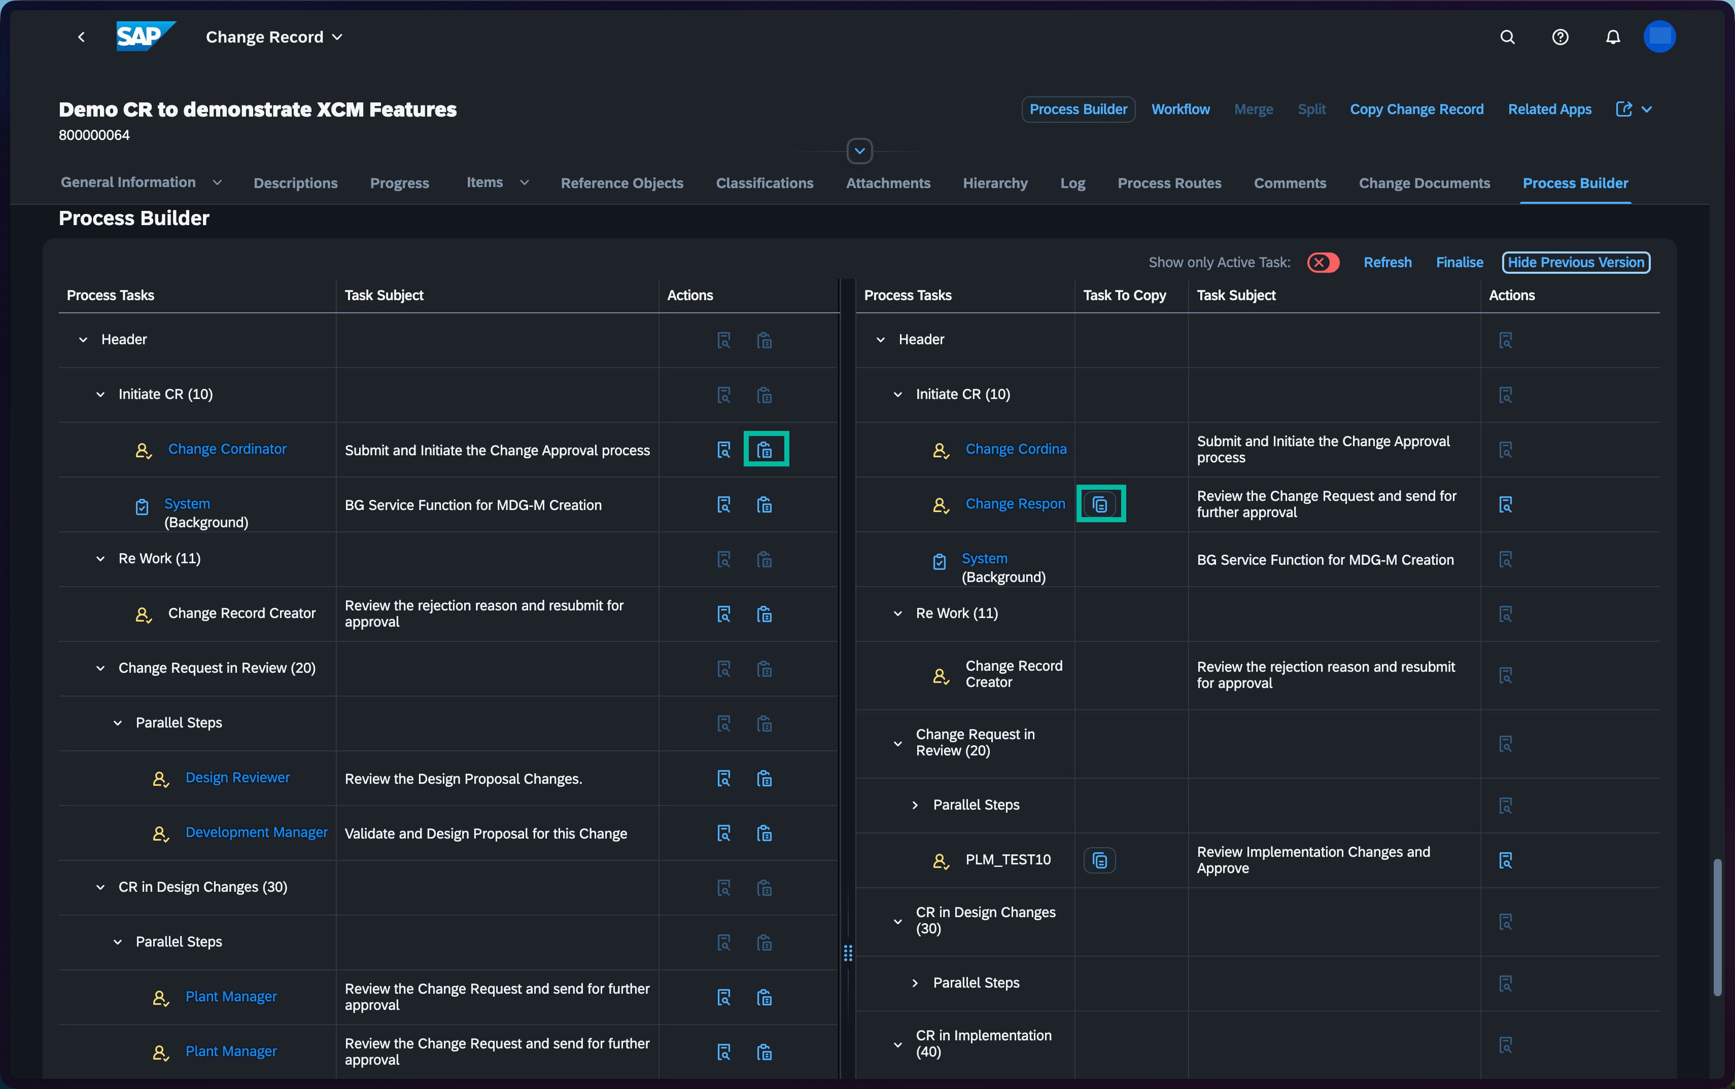Viewport: 1735px width, 1089px height.
Task: Click paste icon in left System (Background) row
Action: pyautogui.click(x=765, y=504)
